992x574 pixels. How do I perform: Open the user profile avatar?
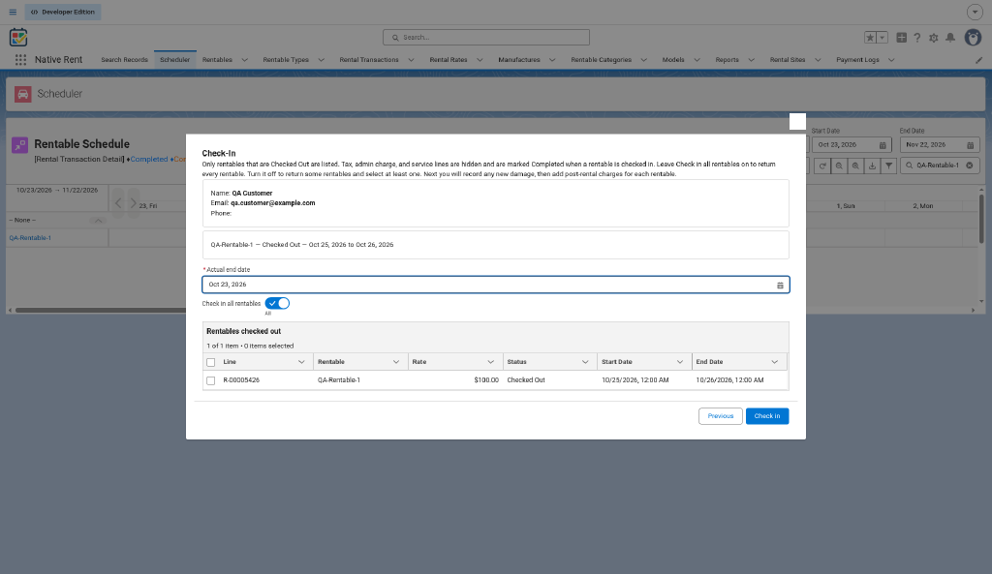tap(973, 38)
